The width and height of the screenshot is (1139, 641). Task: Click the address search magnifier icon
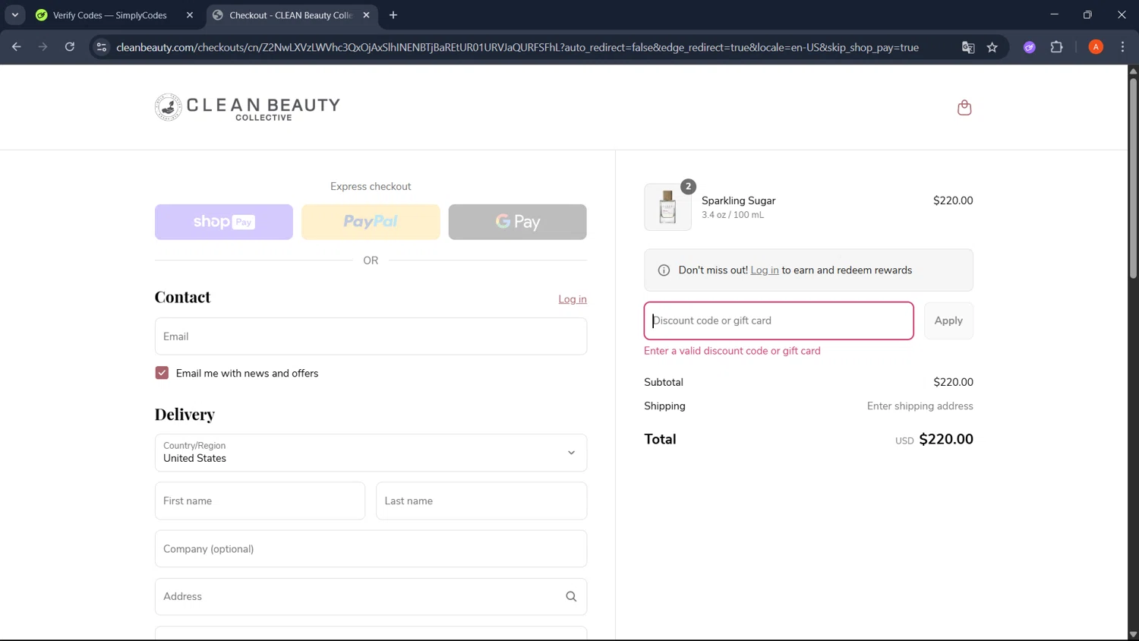(571, 597)
